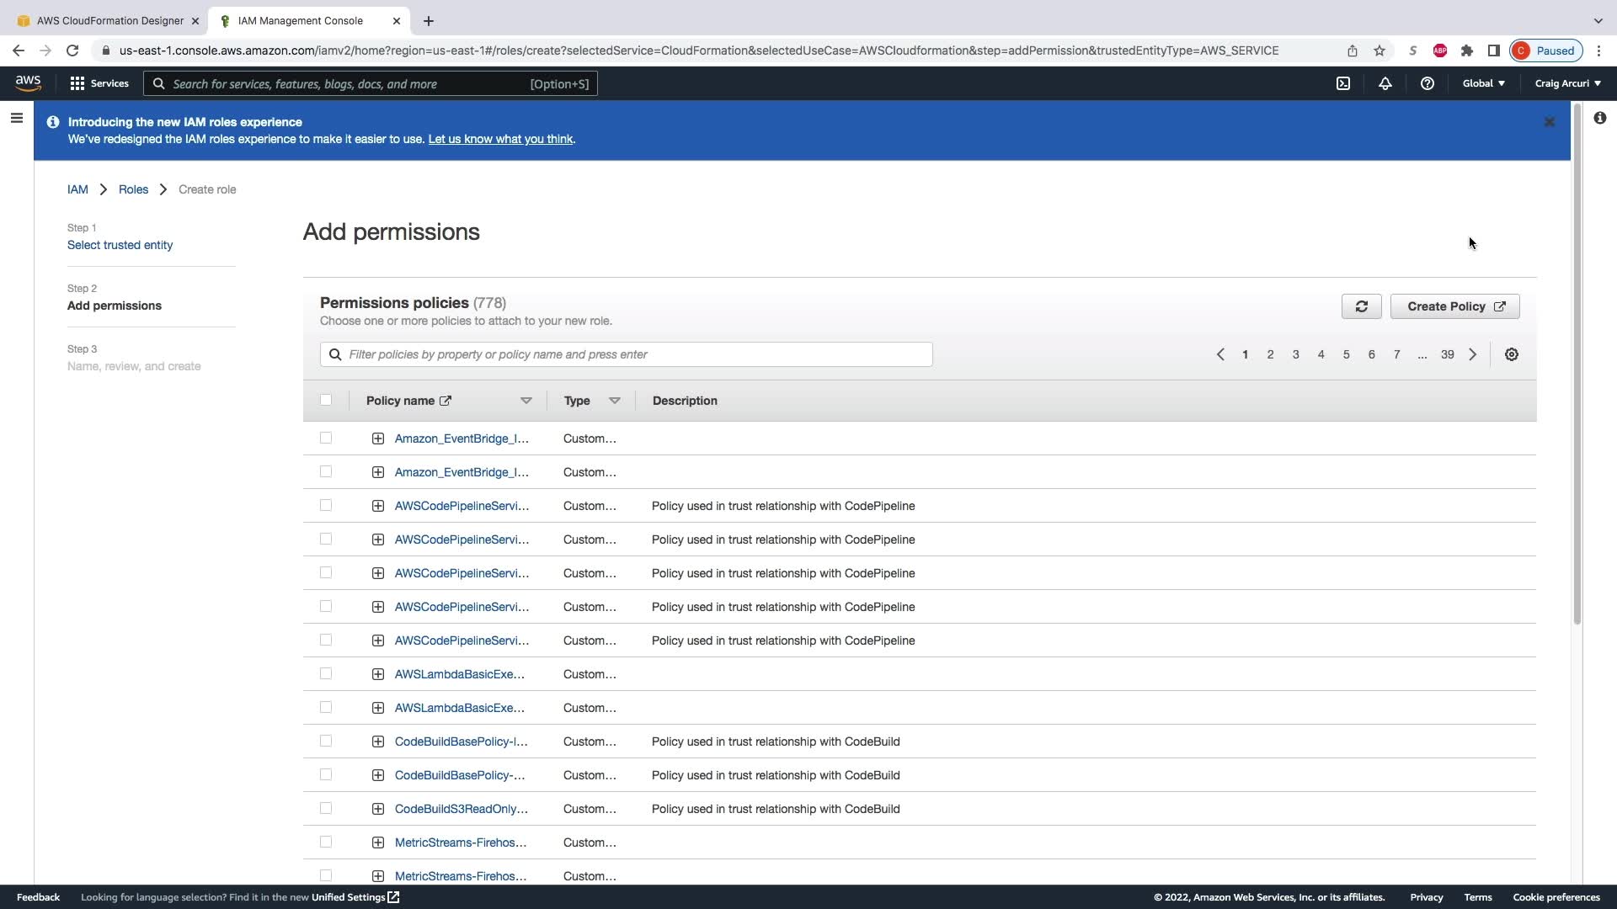Switch to AWS CloudFormation Designer tab
Screen dimensions: 1617x909
pyautogui.click(x=109, y=20)
